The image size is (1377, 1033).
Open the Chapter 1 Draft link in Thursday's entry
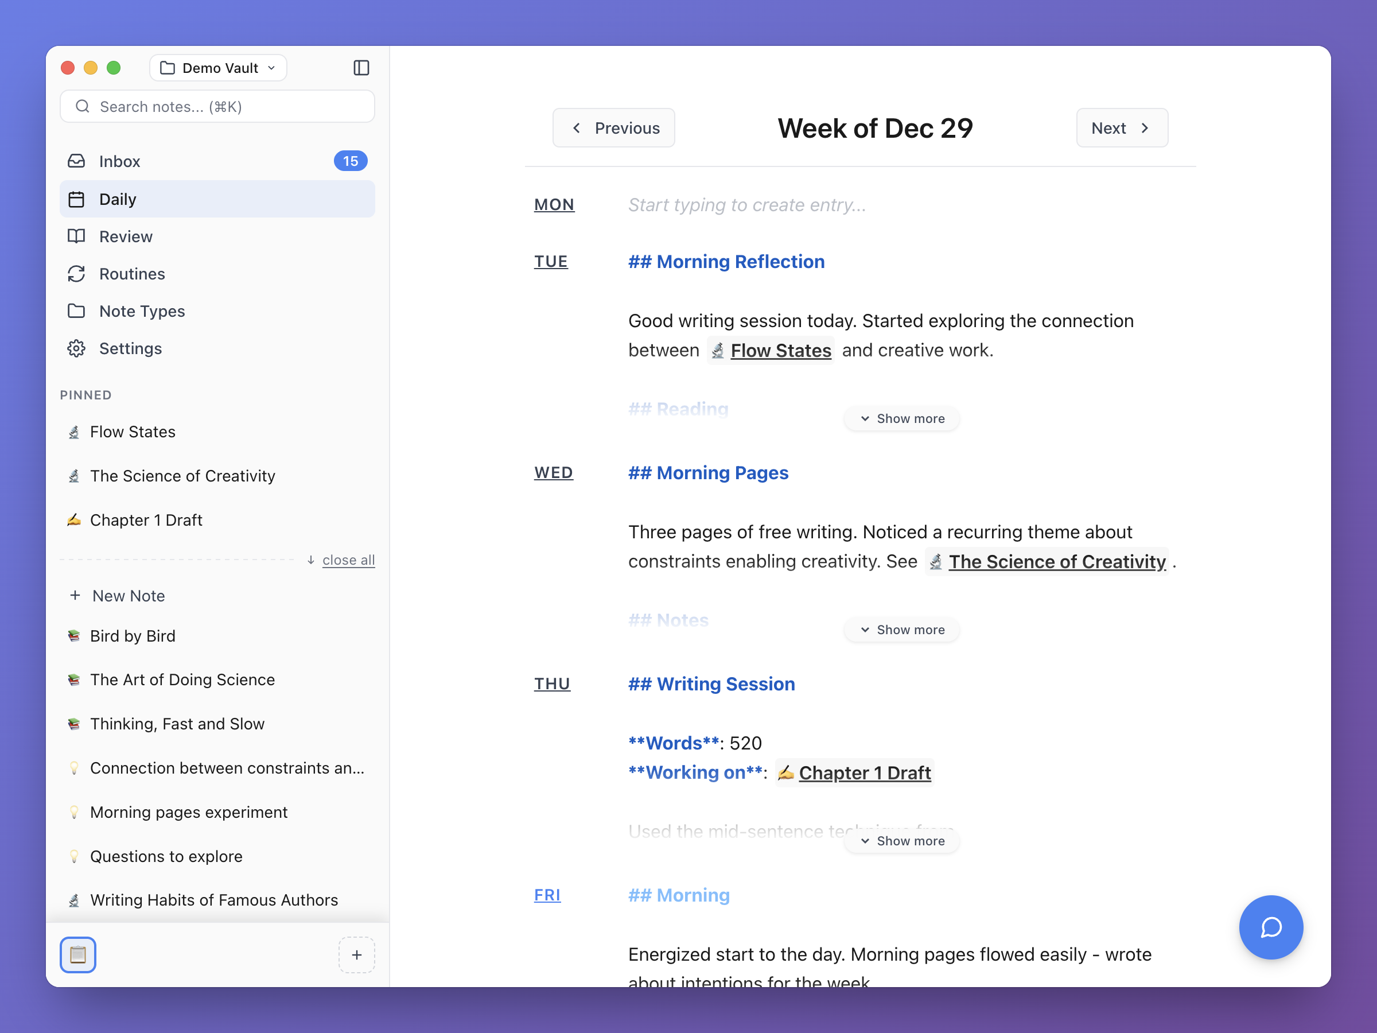point(865,772)
